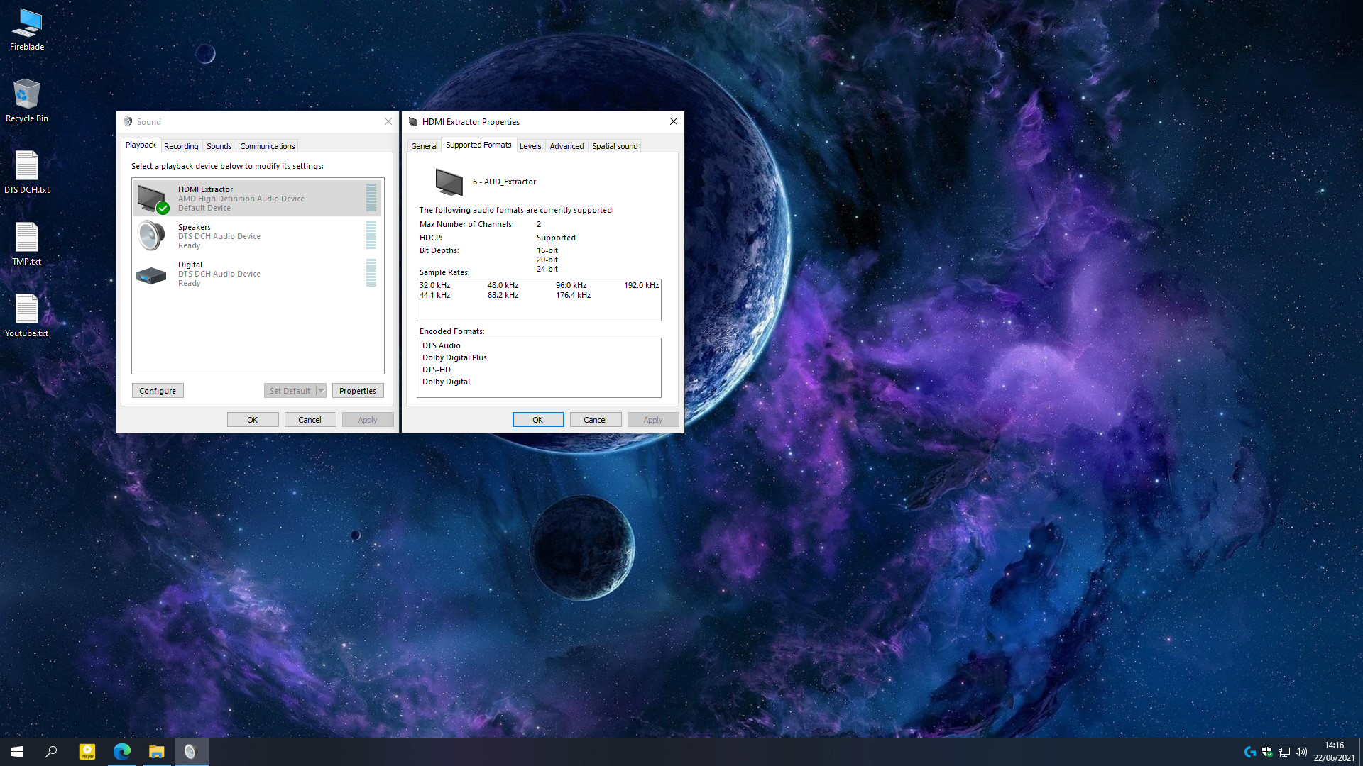Select the Fireblade computer desktop icon

27,30
